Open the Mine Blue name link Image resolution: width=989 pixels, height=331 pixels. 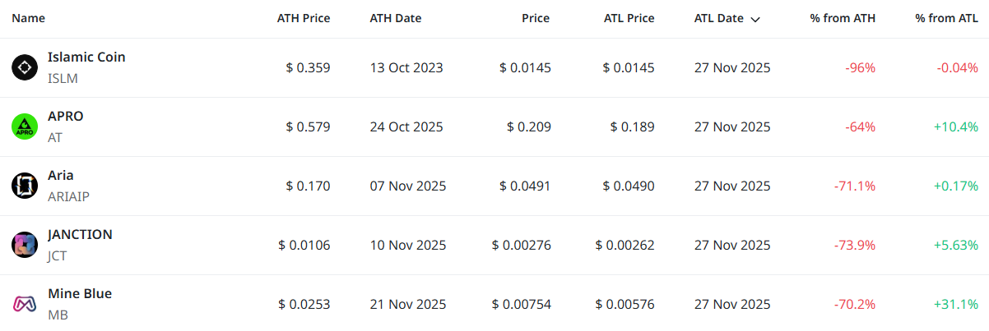[80, 294]
